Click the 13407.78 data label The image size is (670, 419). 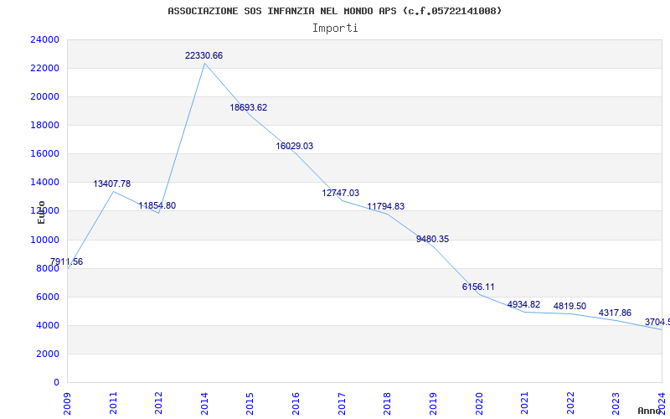coord(112,184)
